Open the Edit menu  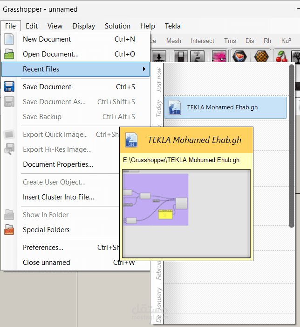(32, 26)
